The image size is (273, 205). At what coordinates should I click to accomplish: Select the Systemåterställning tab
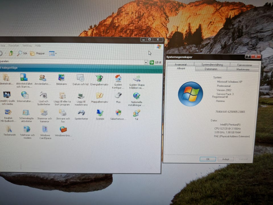[212, 65]
